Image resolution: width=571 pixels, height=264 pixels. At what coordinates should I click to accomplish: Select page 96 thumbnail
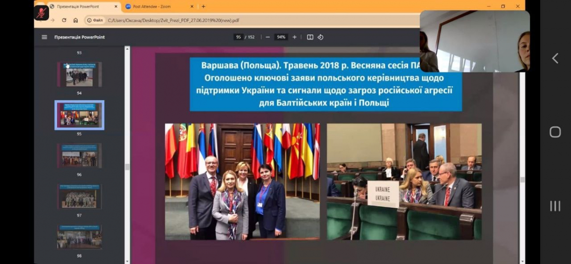79,156
